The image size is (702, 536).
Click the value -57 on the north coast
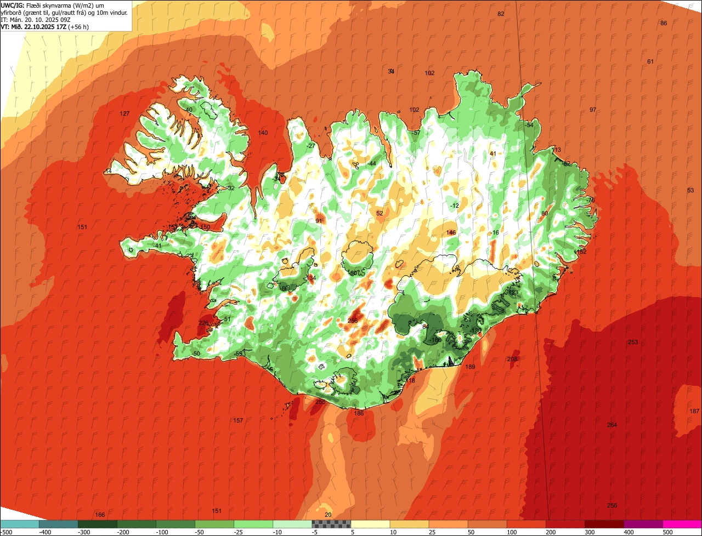click(x=416, y=133)
